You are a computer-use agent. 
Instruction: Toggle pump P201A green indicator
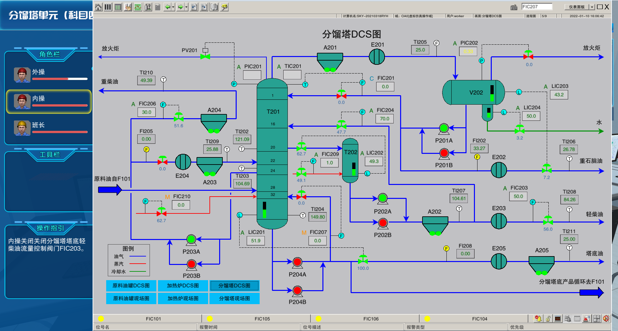(444, 128)
